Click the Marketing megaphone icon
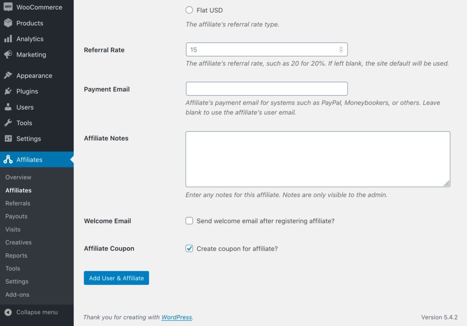The height and width of the screenshot is (326, 467). pyautogui.click(x=8, y=55)
